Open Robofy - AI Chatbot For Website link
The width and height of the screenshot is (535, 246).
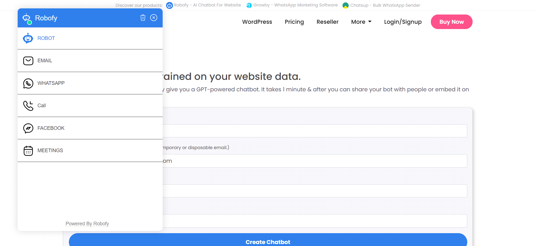207,5
